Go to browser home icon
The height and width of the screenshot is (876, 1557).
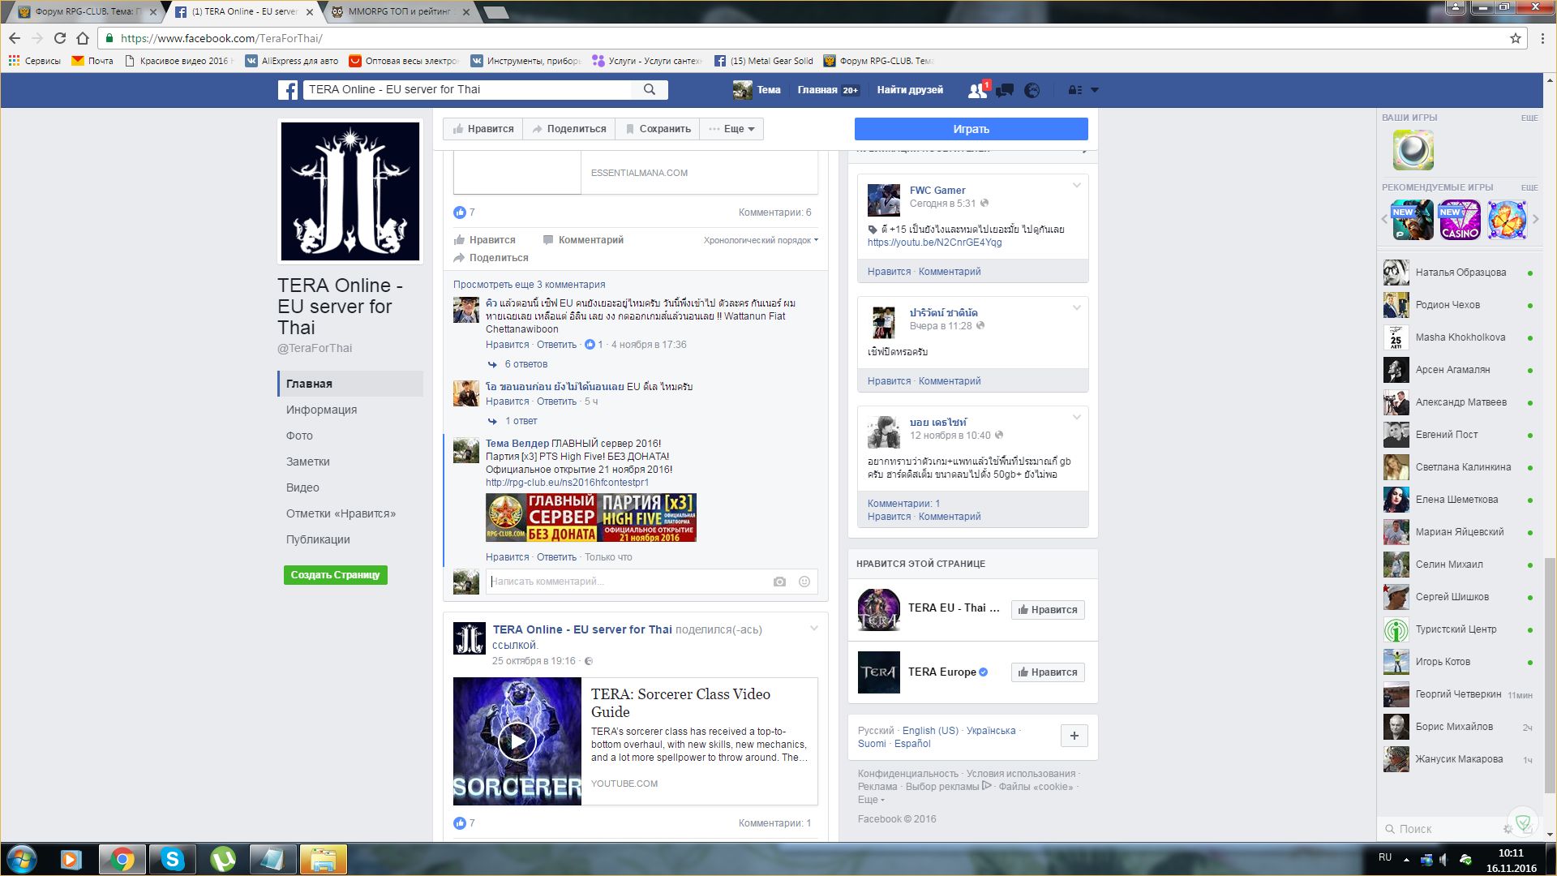coord(82,38)
